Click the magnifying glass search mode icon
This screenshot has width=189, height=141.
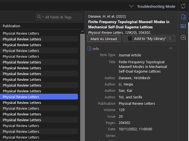point(39,17)
